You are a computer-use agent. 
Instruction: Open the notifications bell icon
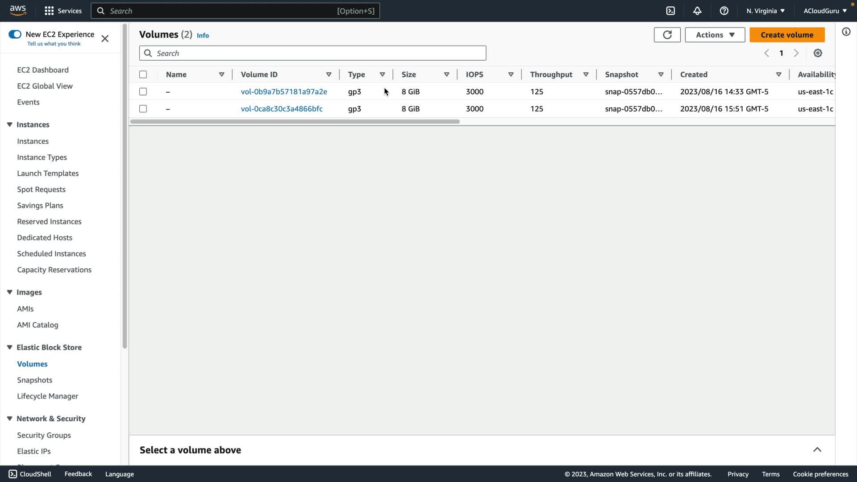[x=697, y=11]
